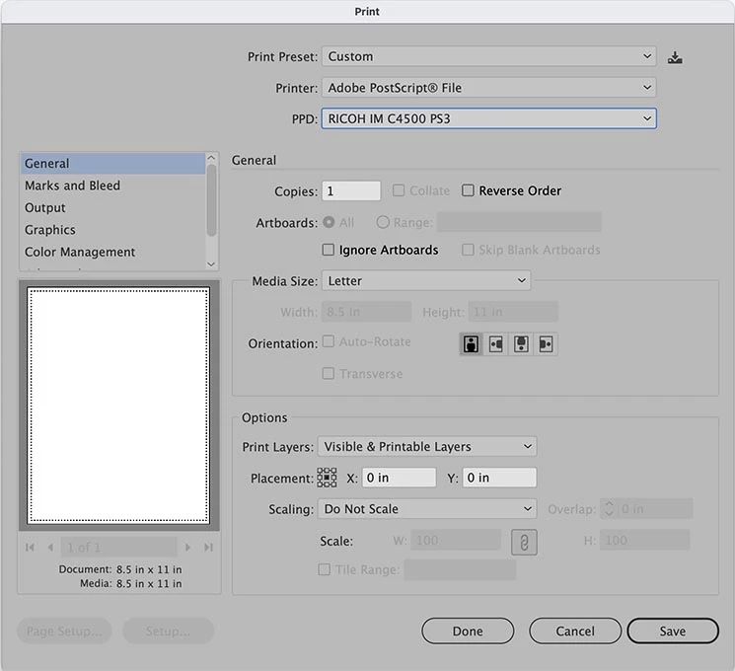Select portrait down orientation icon
The height and width of the screenshot is (671, 735).
(521, 344)
